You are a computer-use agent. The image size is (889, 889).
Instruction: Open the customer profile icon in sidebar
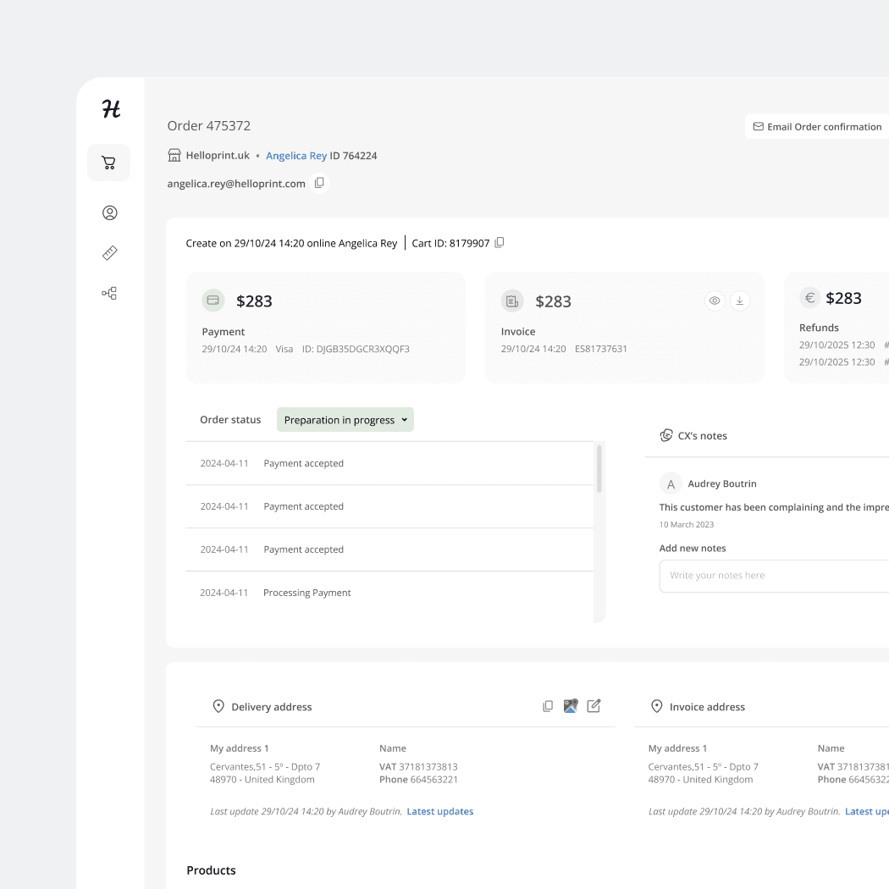click(x=108, y=213)
